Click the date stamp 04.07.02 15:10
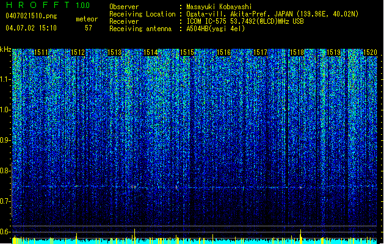The image size is (384, 244). [31, 28]
